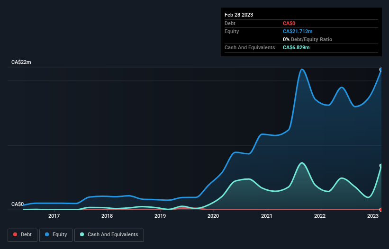
Task: Click the 2023 x-axis label
Action: tap(373, 216)
